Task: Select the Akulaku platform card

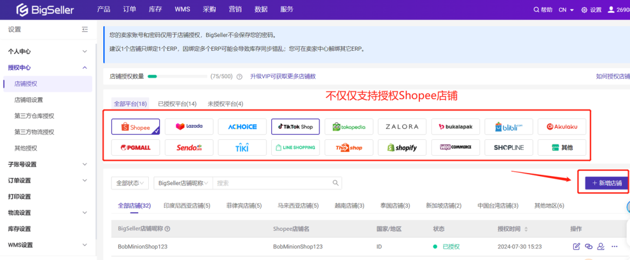Action: 562,127
